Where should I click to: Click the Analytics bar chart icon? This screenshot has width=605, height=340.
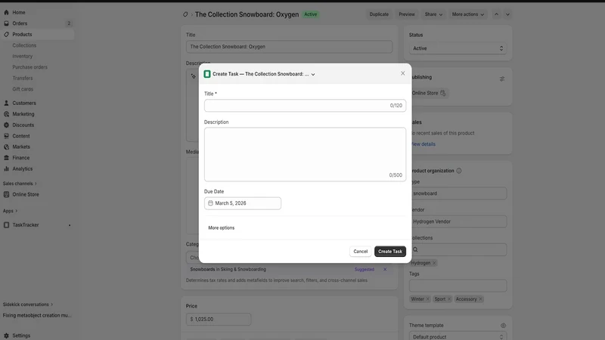tap(6, 168)
